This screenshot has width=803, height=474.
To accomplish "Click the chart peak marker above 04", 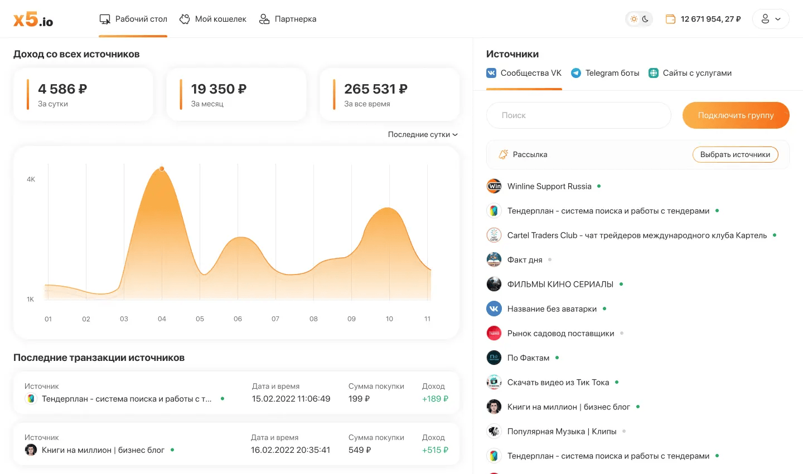I will tap(162, 168).
